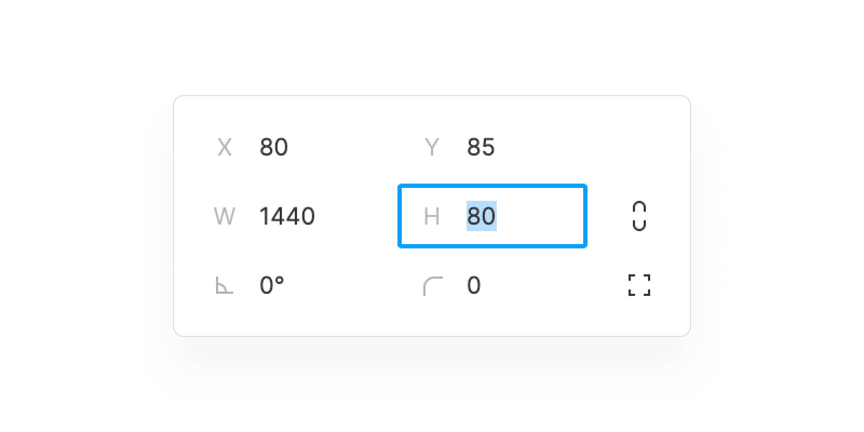The height and width of the screenshot is (432, 864).
Task: Select the Y value 85 field
Action: 481,147
